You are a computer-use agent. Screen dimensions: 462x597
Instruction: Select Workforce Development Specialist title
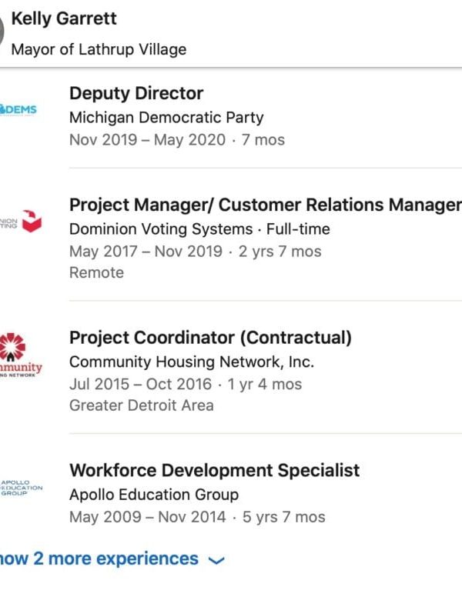[214, 470]
